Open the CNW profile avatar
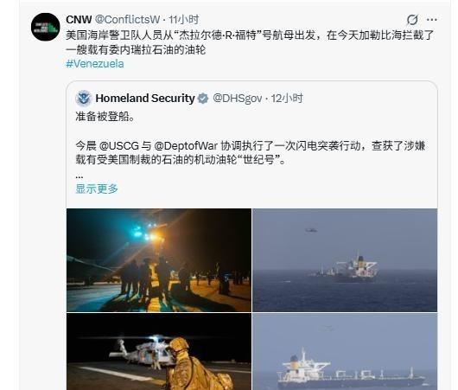The height and width of the screenshot is (390, 458). point(45,27)
